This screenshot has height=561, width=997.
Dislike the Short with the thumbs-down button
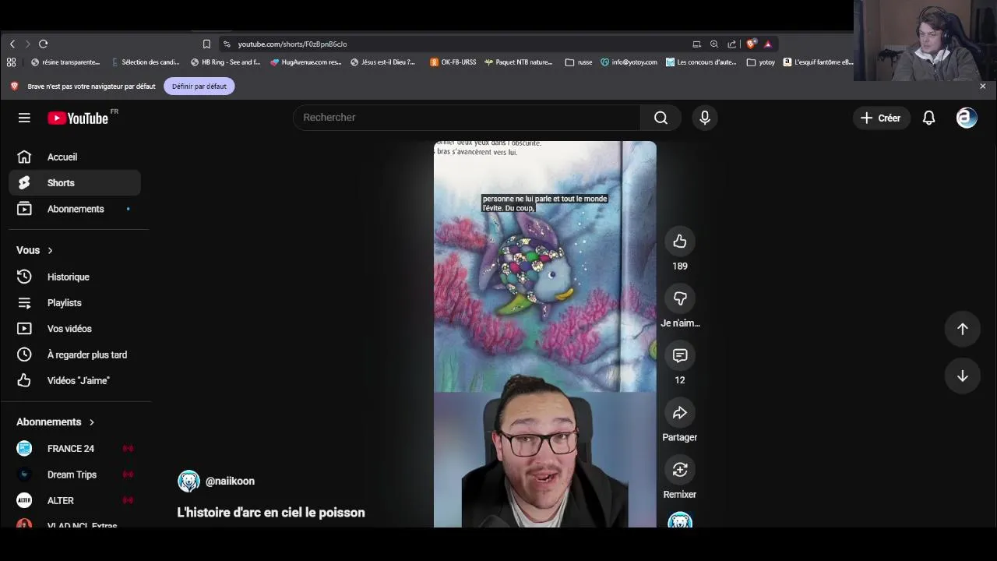click(680, 298)
